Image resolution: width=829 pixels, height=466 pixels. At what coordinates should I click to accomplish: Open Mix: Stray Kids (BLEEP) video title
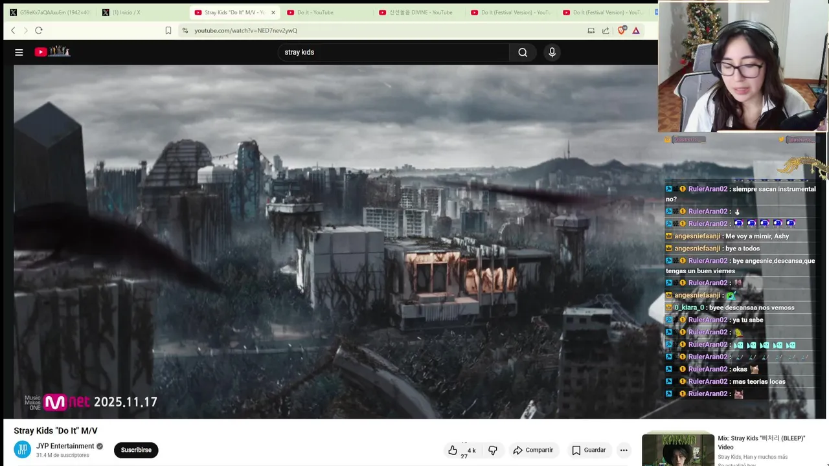point(762,442)
